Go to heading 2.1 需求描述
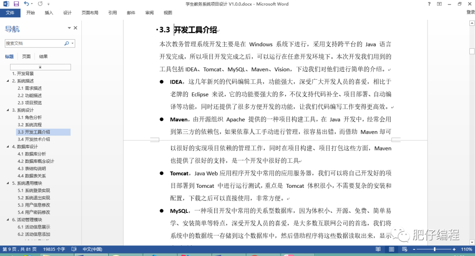The width and height of the screenshot is (475, 256). (x=30, y=88)
